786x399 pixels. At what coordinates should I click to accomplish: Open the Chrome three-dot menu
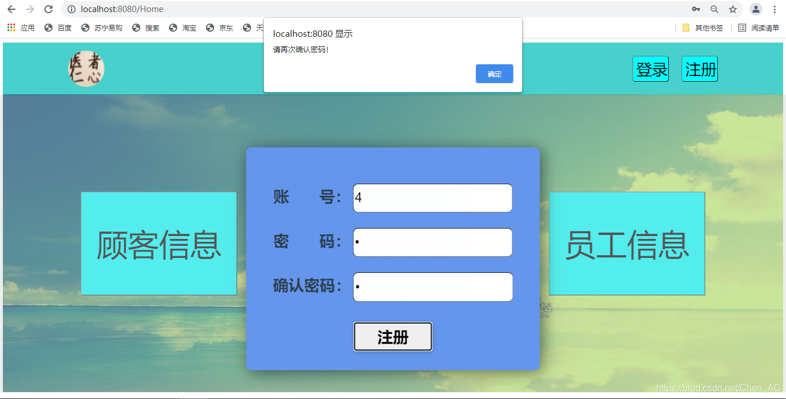(x=775, y=9)
